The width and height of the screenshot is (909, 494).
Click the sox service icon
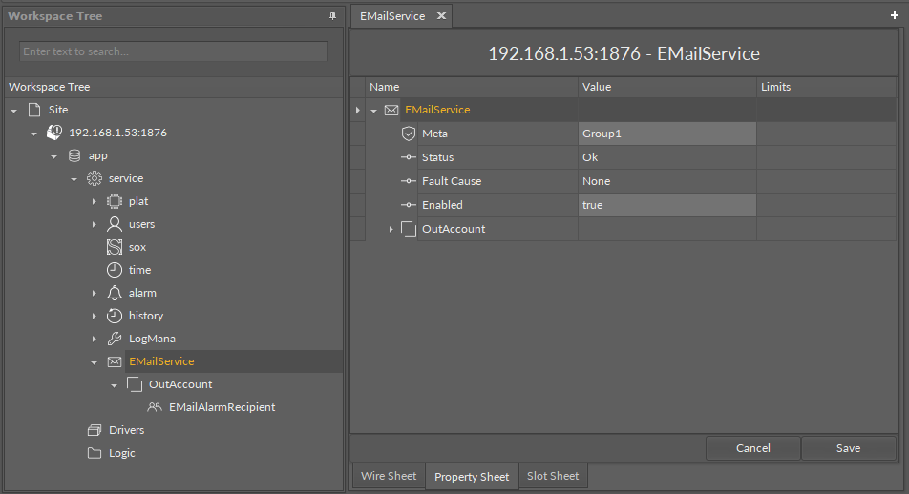pos(114,247)
